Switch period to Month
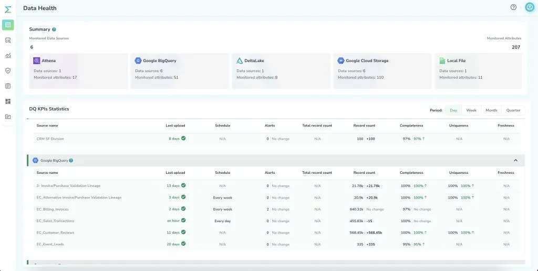The height and width of the screenshot is (271, 538). click(491, 110)
